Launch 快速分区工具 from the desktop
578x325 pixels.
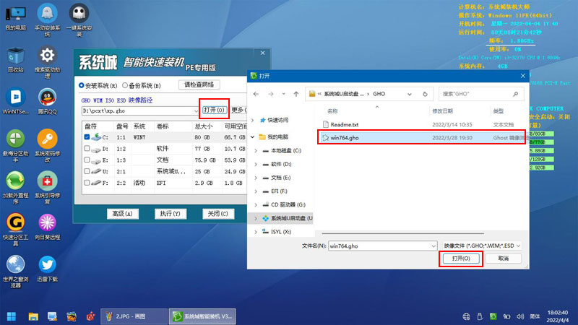[15, 229]
